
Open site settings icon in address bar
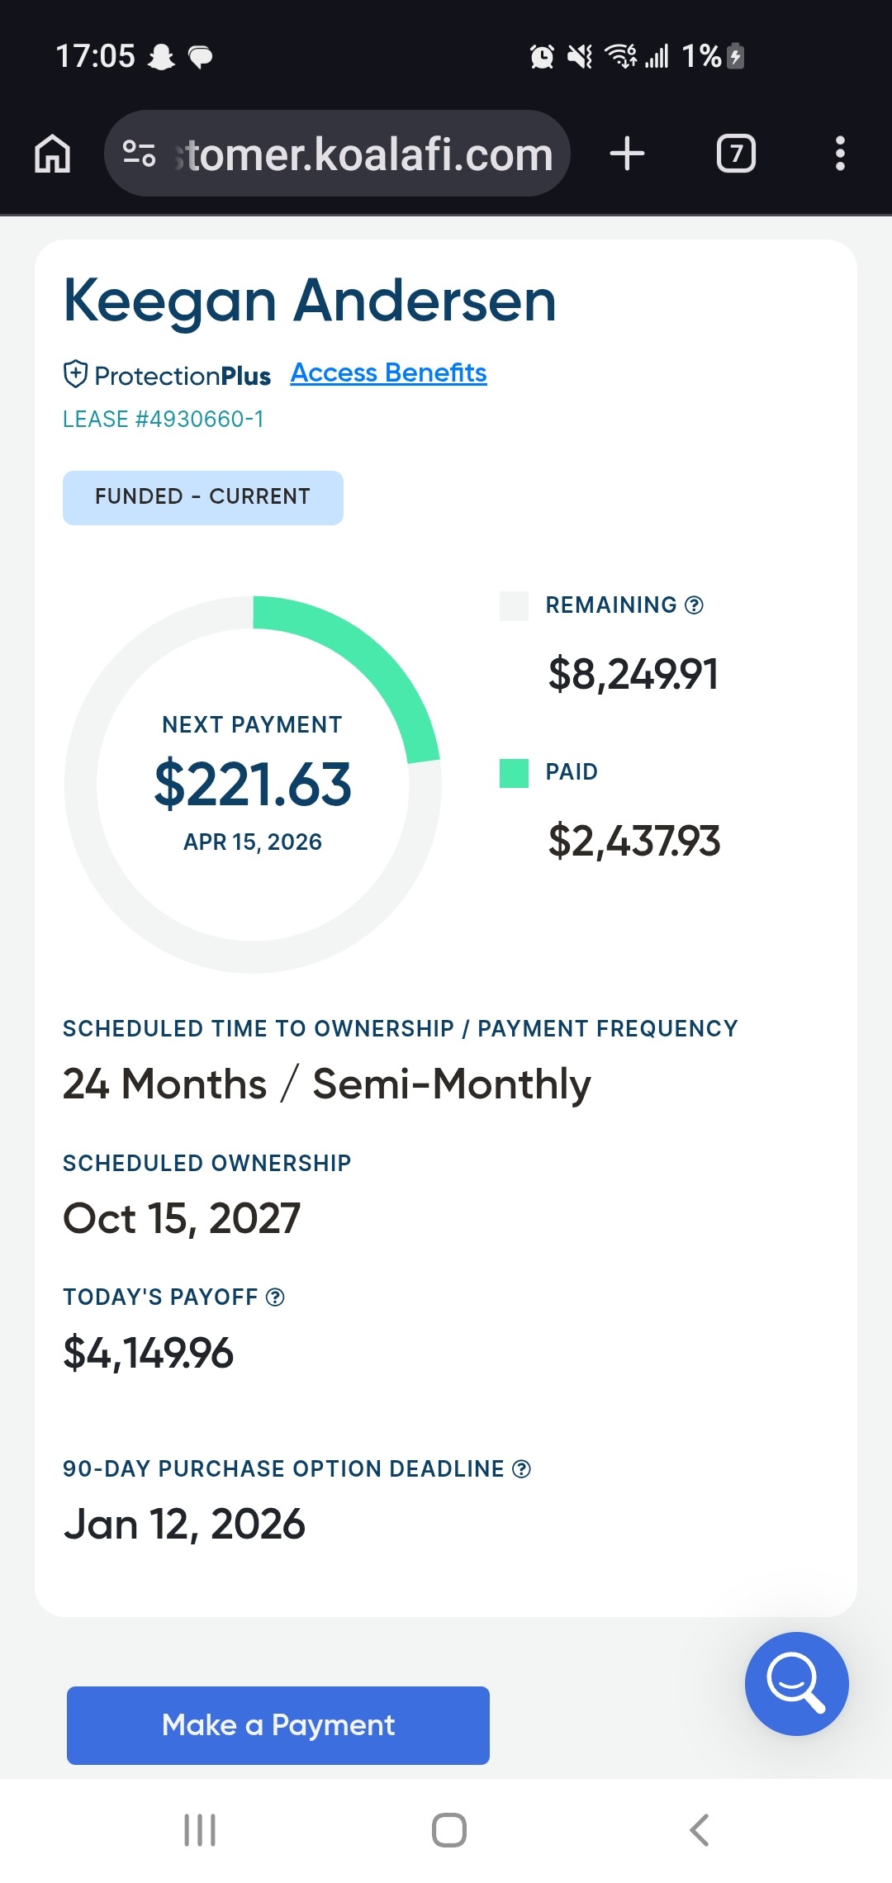[139, 154]
